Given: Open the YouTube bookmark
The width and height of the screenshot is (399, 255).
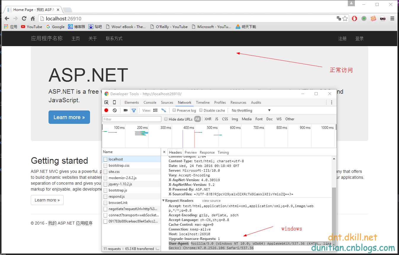Looking at the screenshot, I should [x=31, y=27].
